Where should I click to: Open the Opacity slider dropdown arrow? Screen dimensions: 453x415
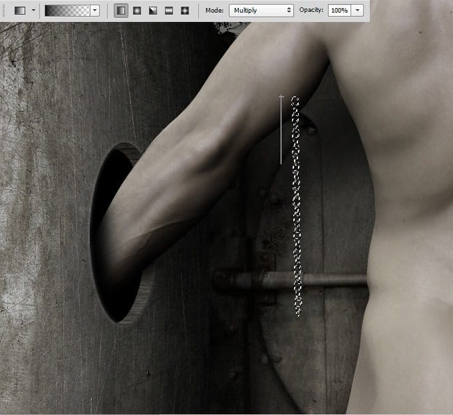tap(357, 11)
